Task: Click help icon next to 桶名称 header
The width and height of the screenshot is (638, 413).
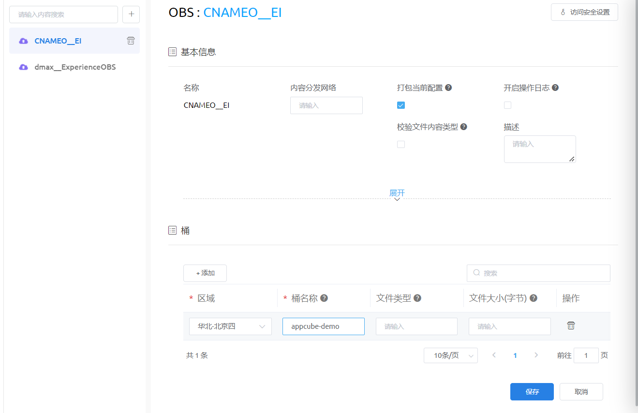Action: pos(324,298)
